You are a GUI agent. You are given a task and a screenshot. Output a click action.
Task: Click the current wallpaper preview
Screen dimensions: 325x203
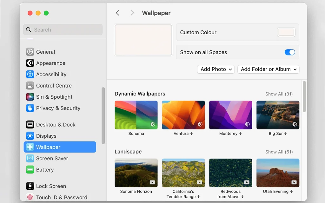(143, 40)
